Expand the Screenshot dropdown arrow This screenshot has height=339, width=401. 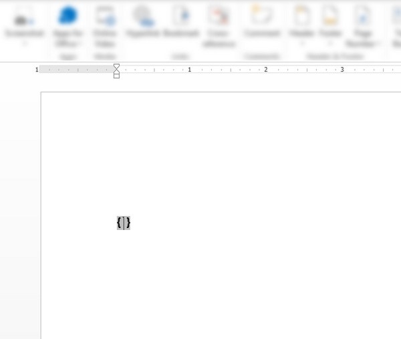[x=23, y=43]
